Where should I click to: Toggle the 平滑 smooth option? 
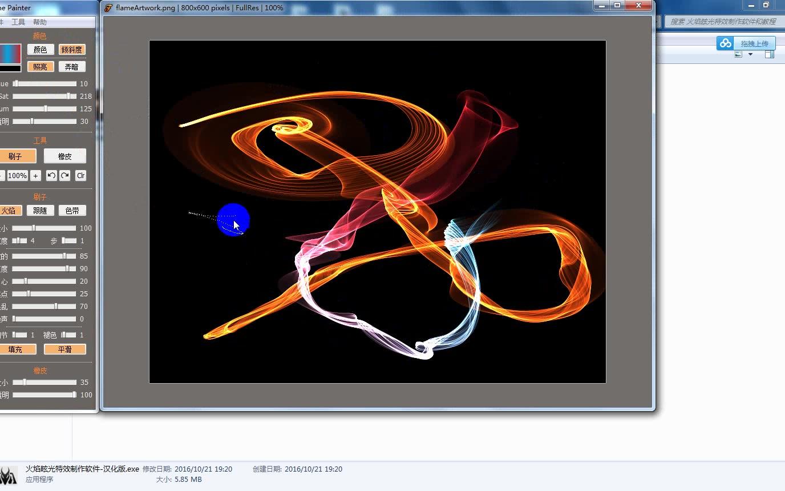click(x=65, y=349)
